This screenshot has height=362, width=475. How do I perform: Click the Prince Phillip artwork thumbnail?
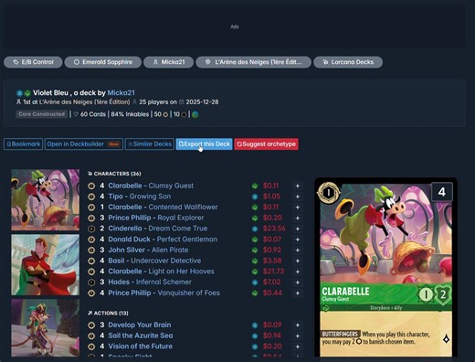point(45,265)
